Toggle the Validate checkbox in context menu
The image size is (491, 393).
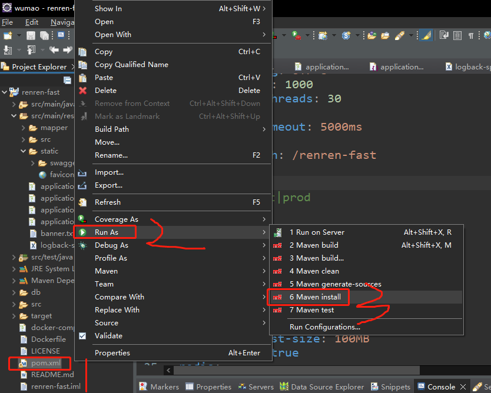click(x=82, y=336)
